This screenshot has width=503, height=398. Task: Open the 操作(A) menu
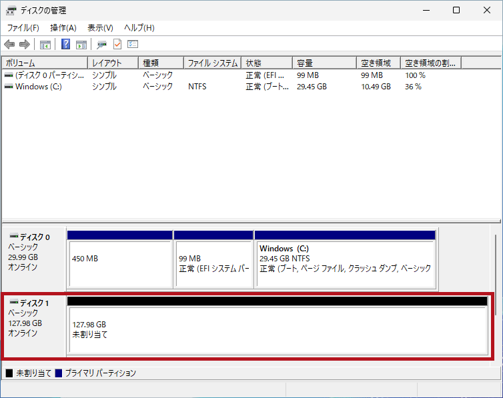coord(63,28)
